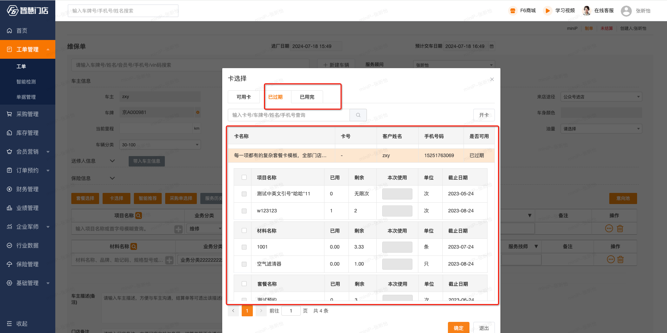Image resolution: width=667 pixels, height=333 pixels.
Task: Open the 服务顾问 张昕怡 dropdown
Action: 454,65
